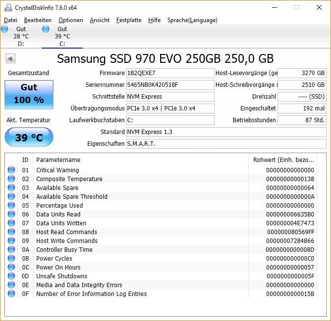The width and height of the screenshot is (331, 321).
Task: Click the 39 °C temperature button
Action: click(29, 137)
